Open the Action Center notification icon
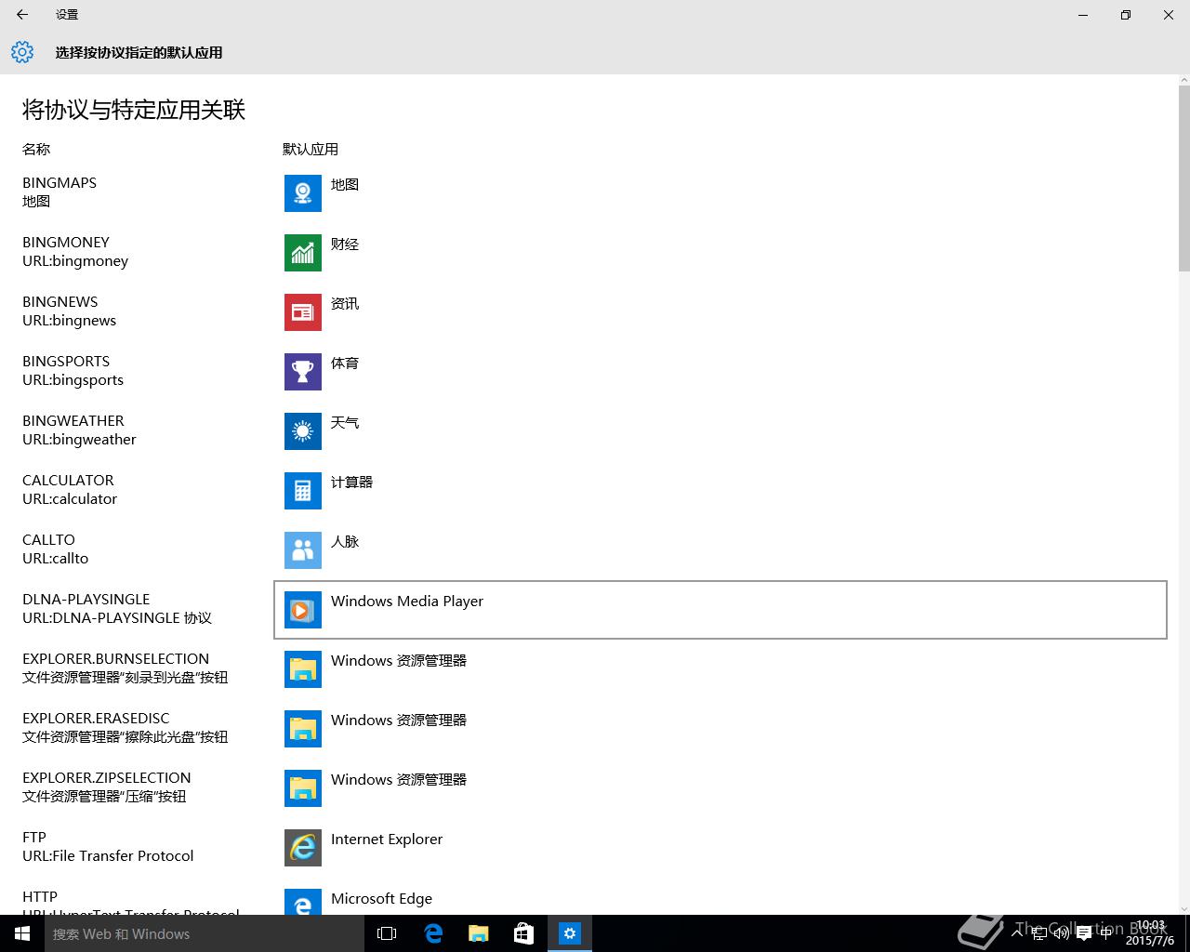Viewport: 1190px width, 952px height. tap(1083, 934)
